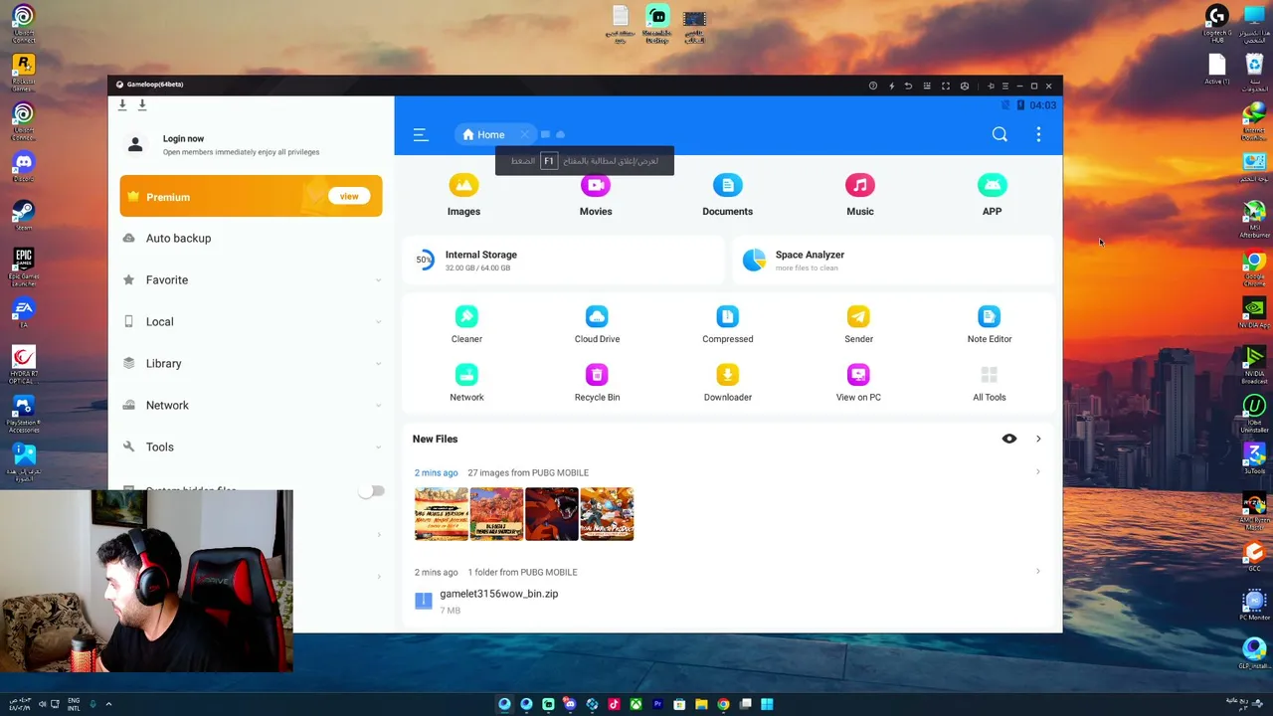This screenshot has height=716, width=1273.
Task: Click the Gameloop lightning bolt icon
Action: [x=891, y=86]
